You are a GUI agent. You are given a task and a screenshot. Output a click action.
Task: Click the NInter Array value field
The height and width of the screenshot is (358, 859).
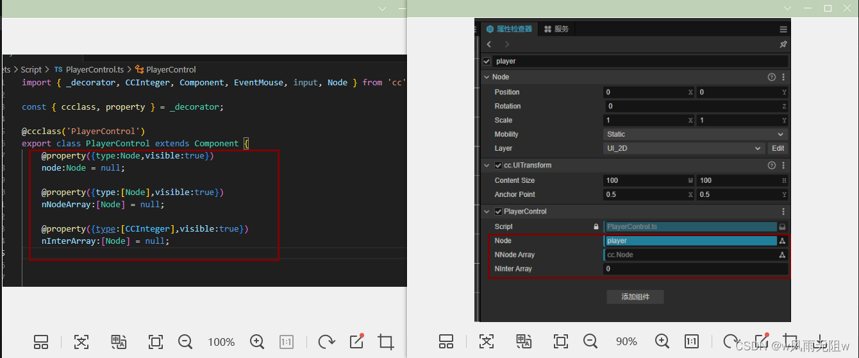[696, 269]
